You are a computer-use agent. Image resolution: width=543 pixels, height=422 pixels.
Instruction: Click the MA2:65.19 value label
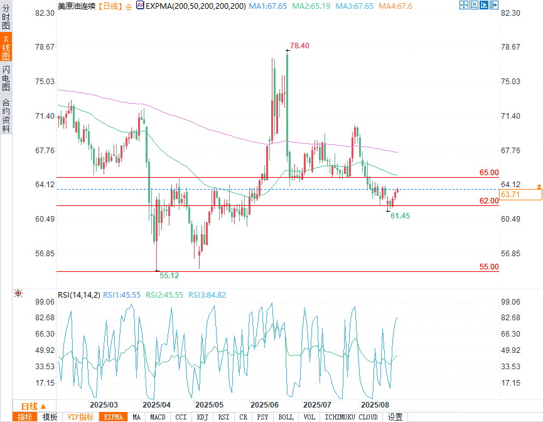coord(311,6)
